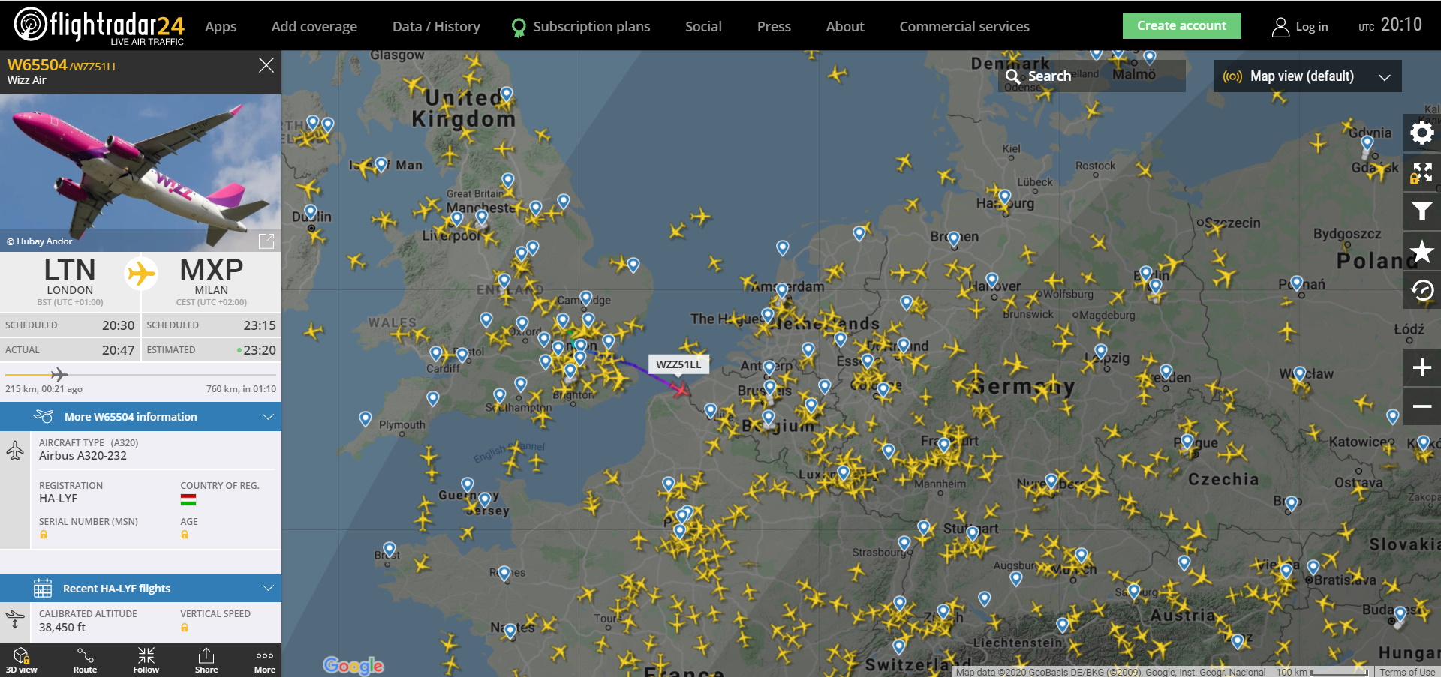Expand Recent HA-LYF flights section
Viewport: 1441px width, 677px height.
(140, 589)
